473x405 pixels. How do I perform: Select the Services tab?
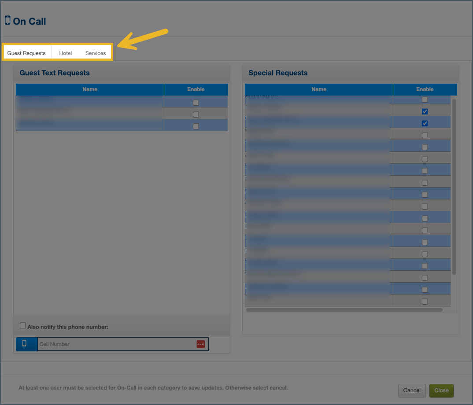(x=96, y=53)
